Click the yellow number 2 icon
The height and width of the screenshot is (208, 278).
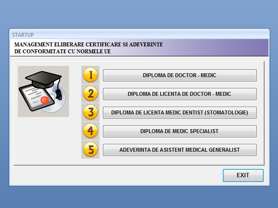[x=90, y=94]
